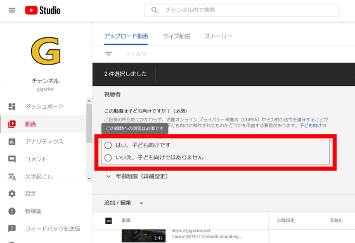Image resolution: width=355 pixels, height=243 pixels.
Task: Click the search magnifier icon
Action: click(155, 10)
